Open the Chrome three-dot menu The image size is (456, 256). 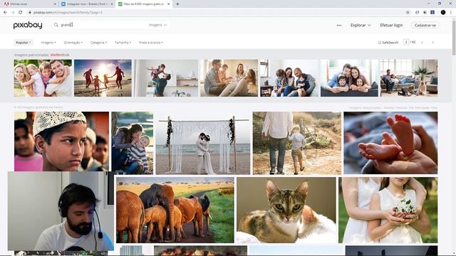451,13
